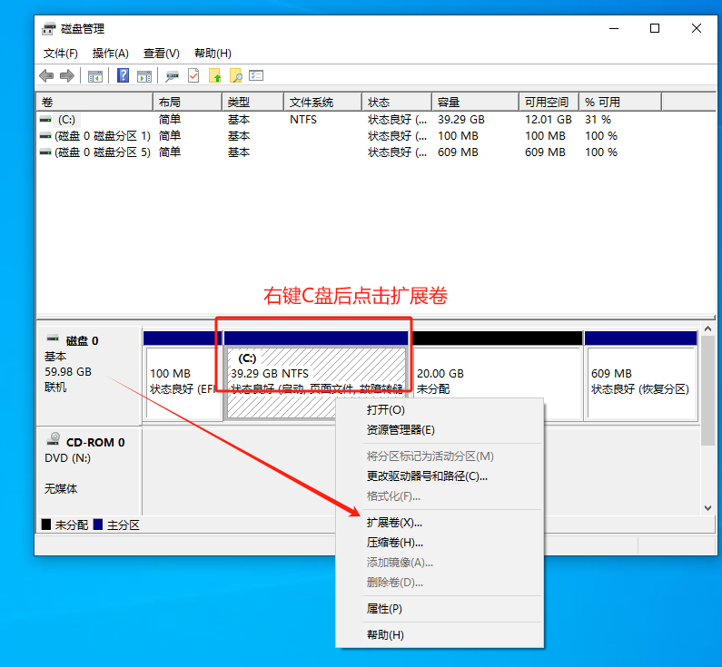
Task: Click the disk pane scrollbar down arrow
Action: click(707, 508)
